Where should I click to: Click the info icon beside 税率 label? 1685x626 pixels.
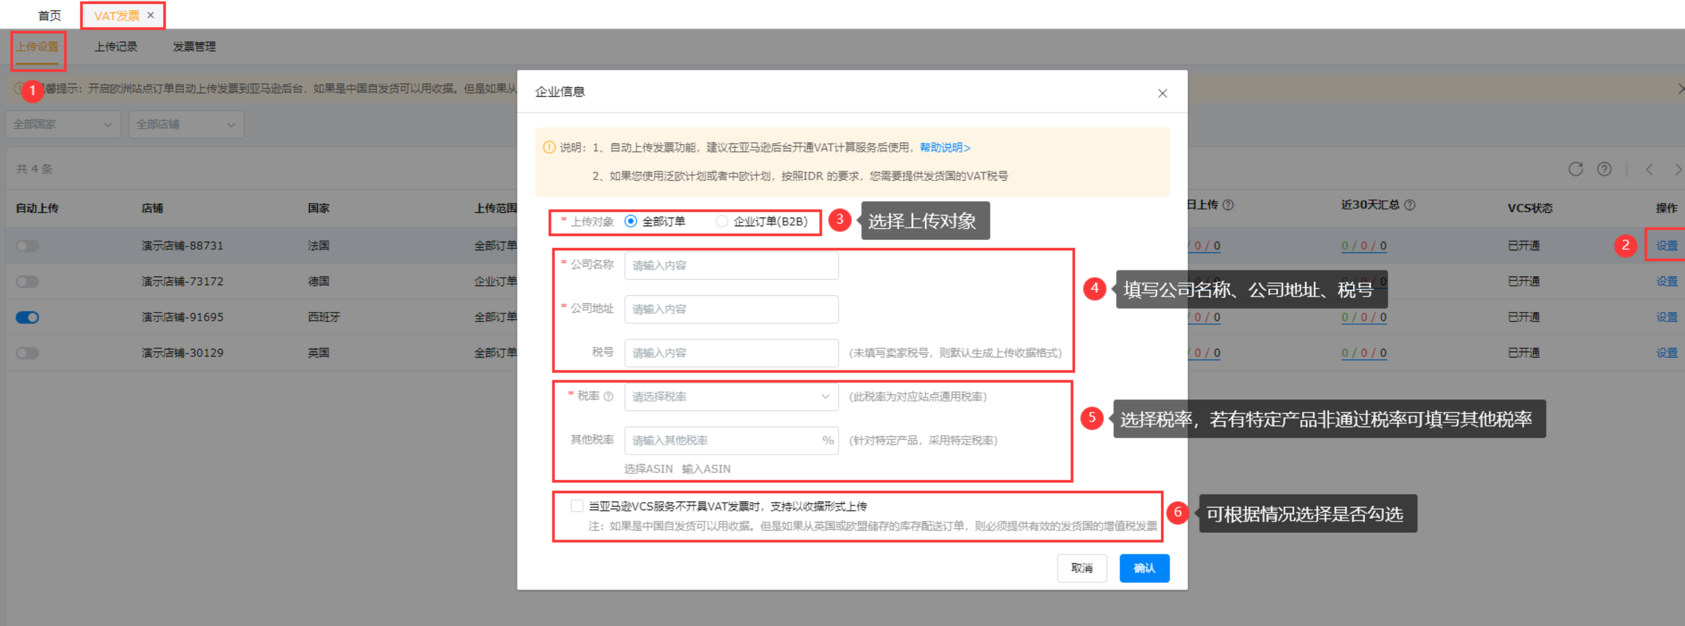pos(609,397)
